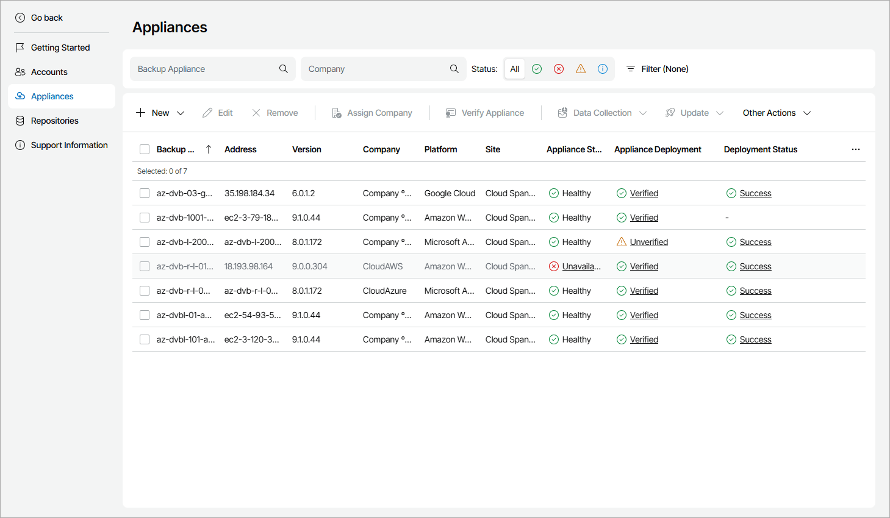Switch to the Repositories section
Screen dimensions: 890x518
pos(54,121)
